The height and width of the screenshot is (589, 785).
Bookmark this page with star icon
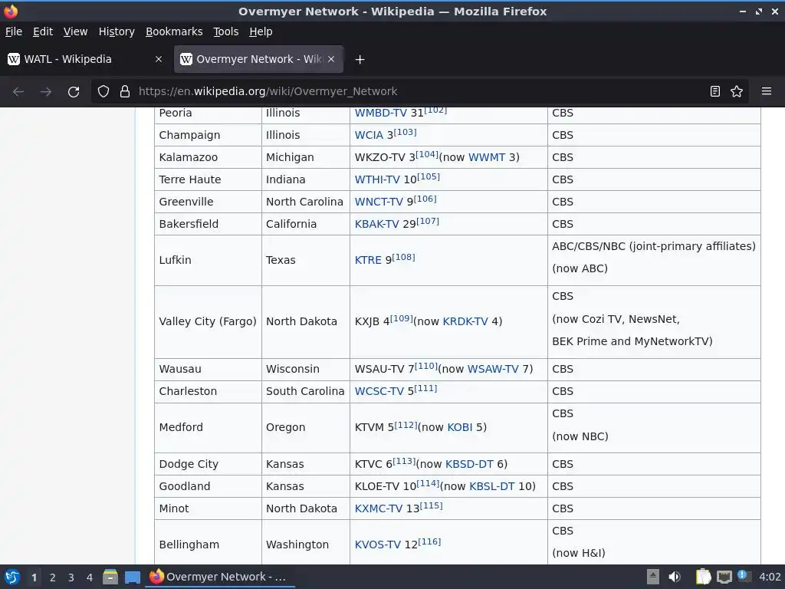click(x=737, y=92)
